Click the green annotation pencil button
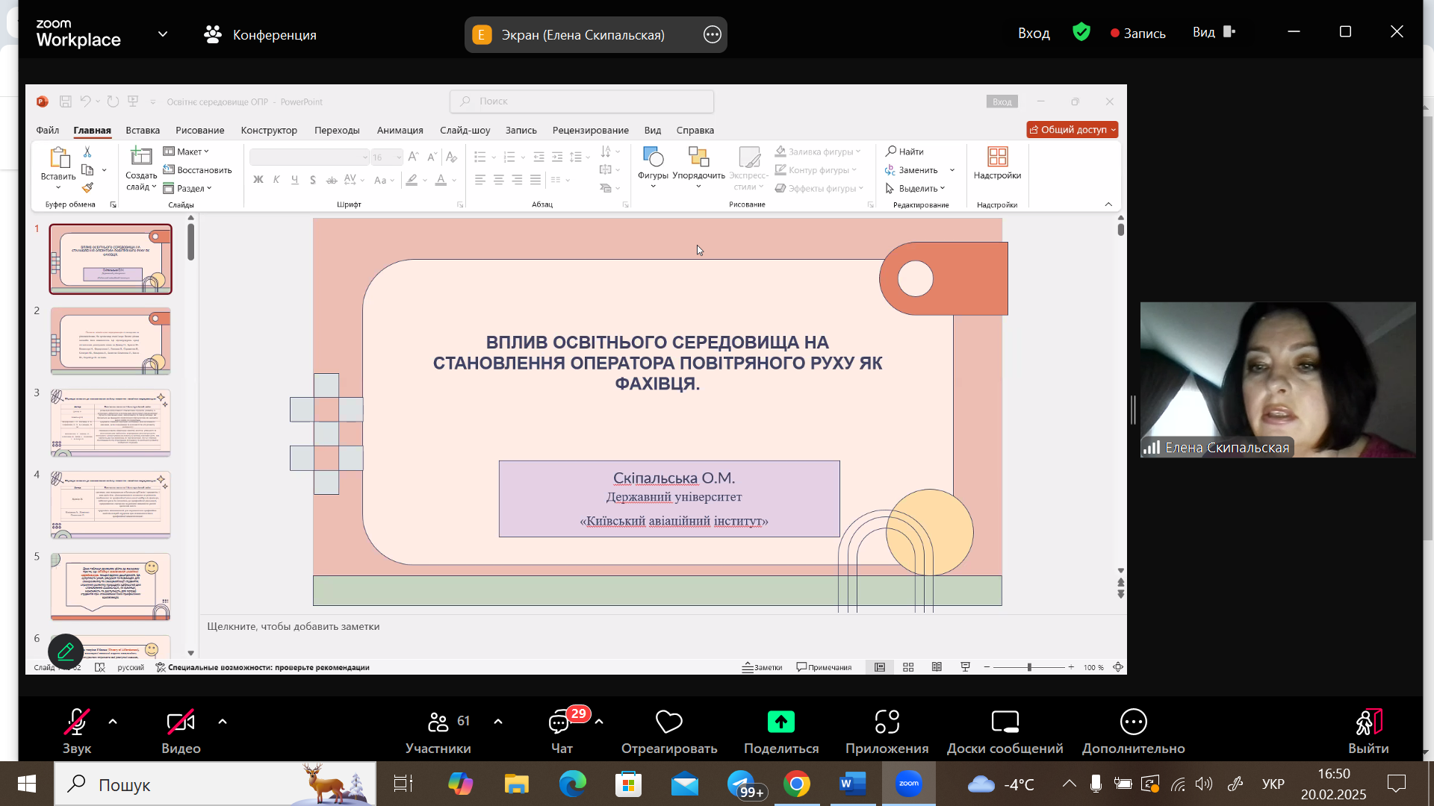 point(66,652)
